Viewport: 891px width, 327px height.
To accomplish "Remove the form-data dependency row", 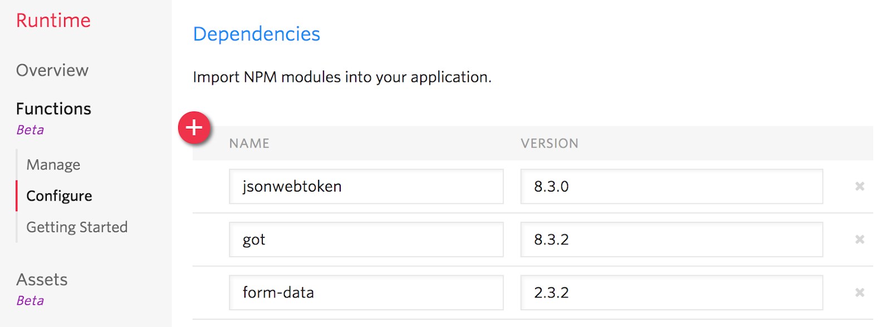I will click(860, 292).
